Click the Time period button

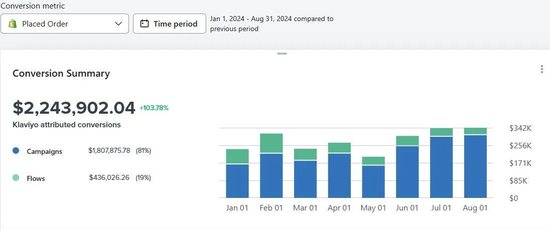click(x=170, y=24)
